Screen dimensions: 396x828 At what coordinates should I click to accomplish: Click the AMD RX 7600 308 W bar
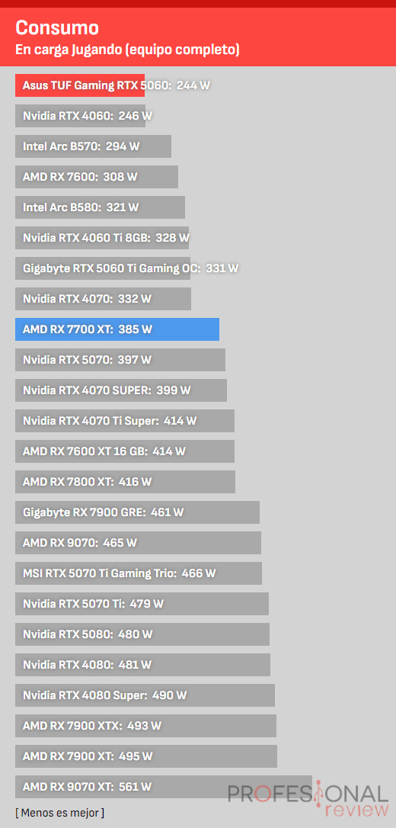pos(97,177)
